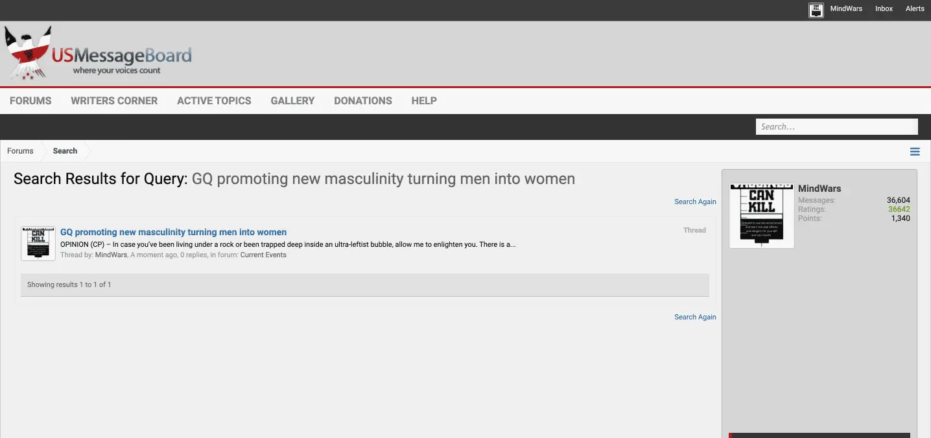Image resolution: width=931 pixels, height=438 pixels.
Task: Open the MindWars account menu in top bar
Action: (x=846, y=8)
